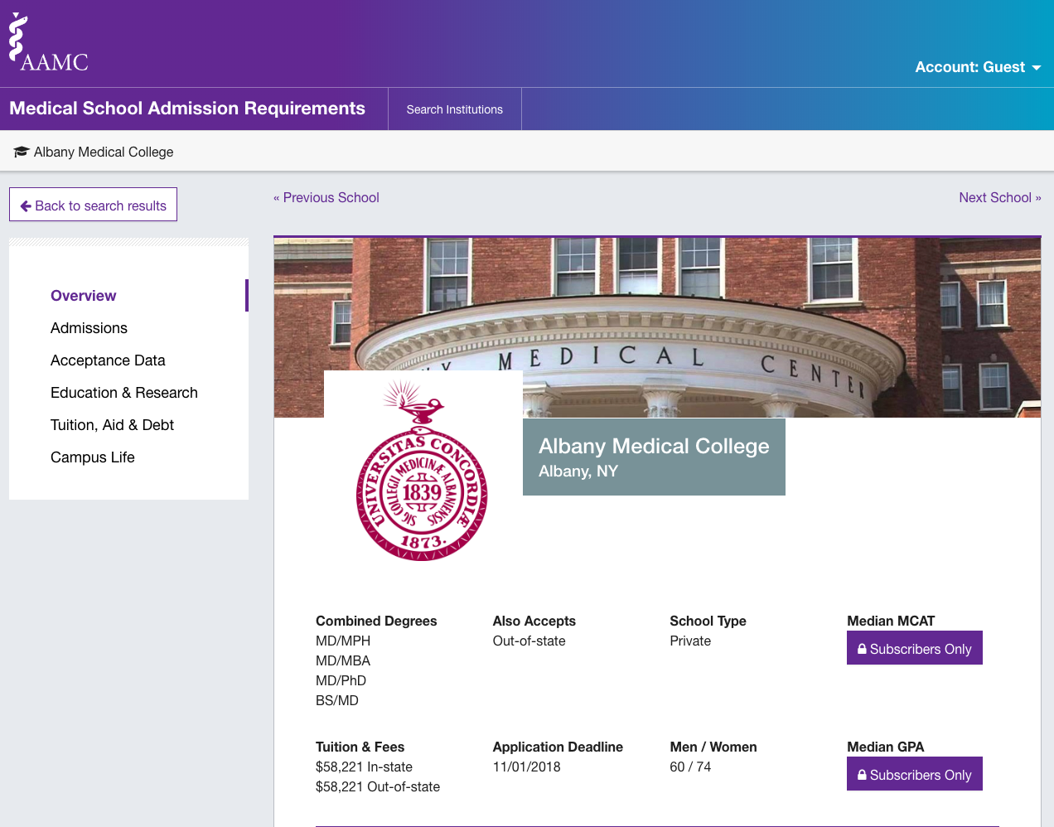Click the Application Deadline heading
Image resolution: width=1054 pixels, height=827 pixels.
click(558, 747)
